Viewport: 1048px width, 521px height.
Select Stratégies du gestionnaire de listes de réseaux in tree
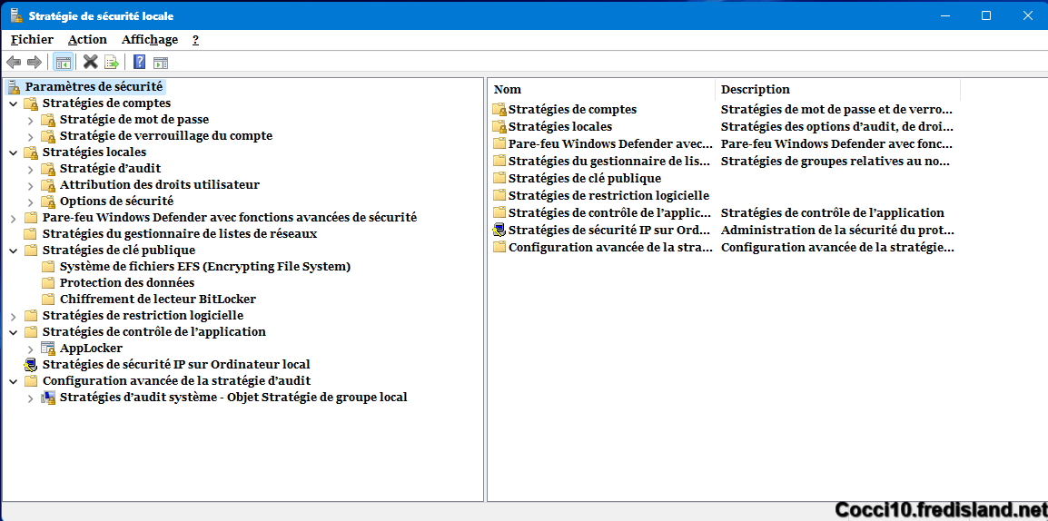coord(179,234)
